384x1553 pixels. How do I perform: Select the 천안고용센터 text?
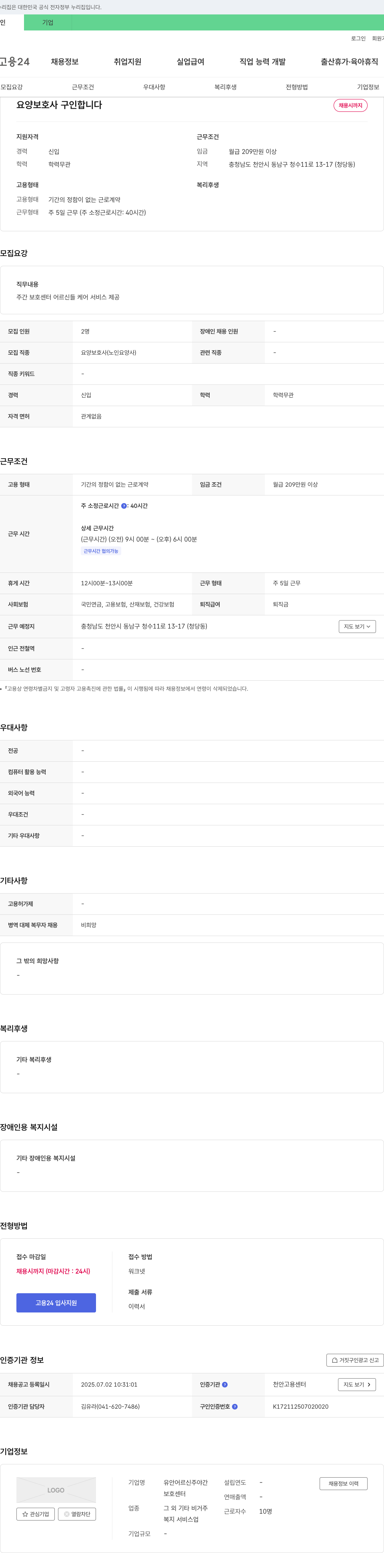click(290, 1385)
